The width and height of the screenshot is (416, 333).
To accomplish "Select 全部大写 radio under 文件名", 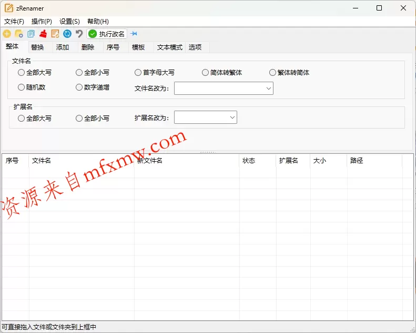I will [35, 73].
